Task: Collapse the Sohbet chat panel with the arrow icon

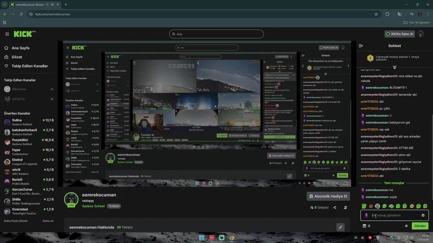Action: pyautogui.click(x=361, y=46)
